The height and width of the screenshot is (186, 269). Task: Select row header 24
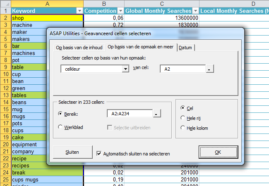[x=6, y=172]
